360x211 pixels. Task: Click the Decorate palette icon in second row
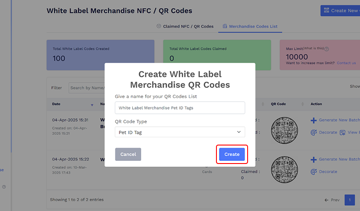coord(313,171)
